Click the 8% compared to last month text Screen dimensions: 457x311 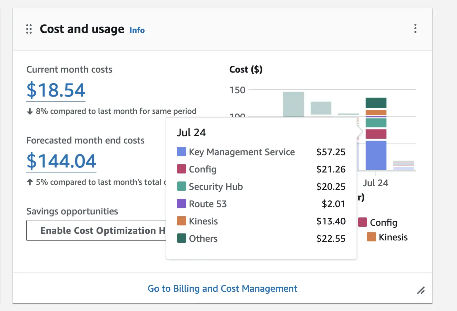[116, 111]
